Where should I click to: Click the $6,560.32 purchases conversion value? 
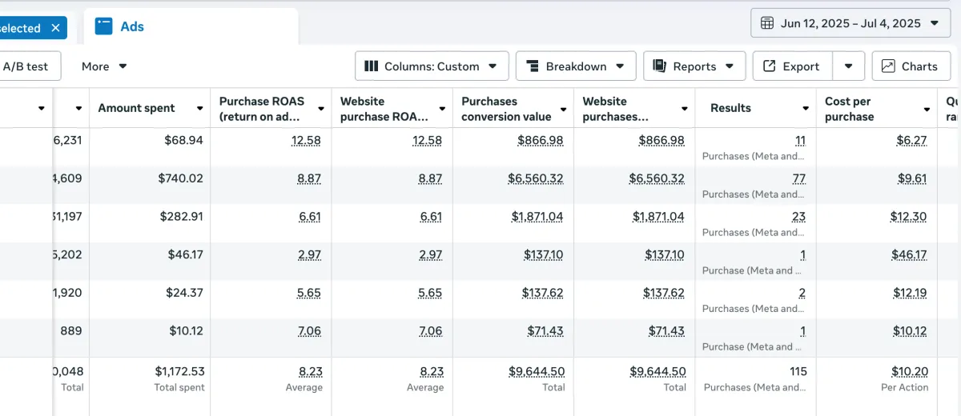[537, 178]
